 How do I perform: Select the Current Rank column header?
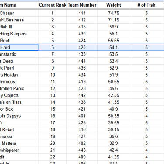click(52, 5)
